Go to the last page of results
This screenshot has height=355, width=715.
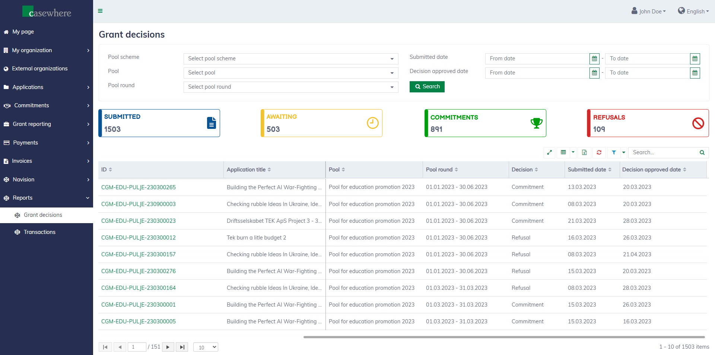[x=182, y=347]
